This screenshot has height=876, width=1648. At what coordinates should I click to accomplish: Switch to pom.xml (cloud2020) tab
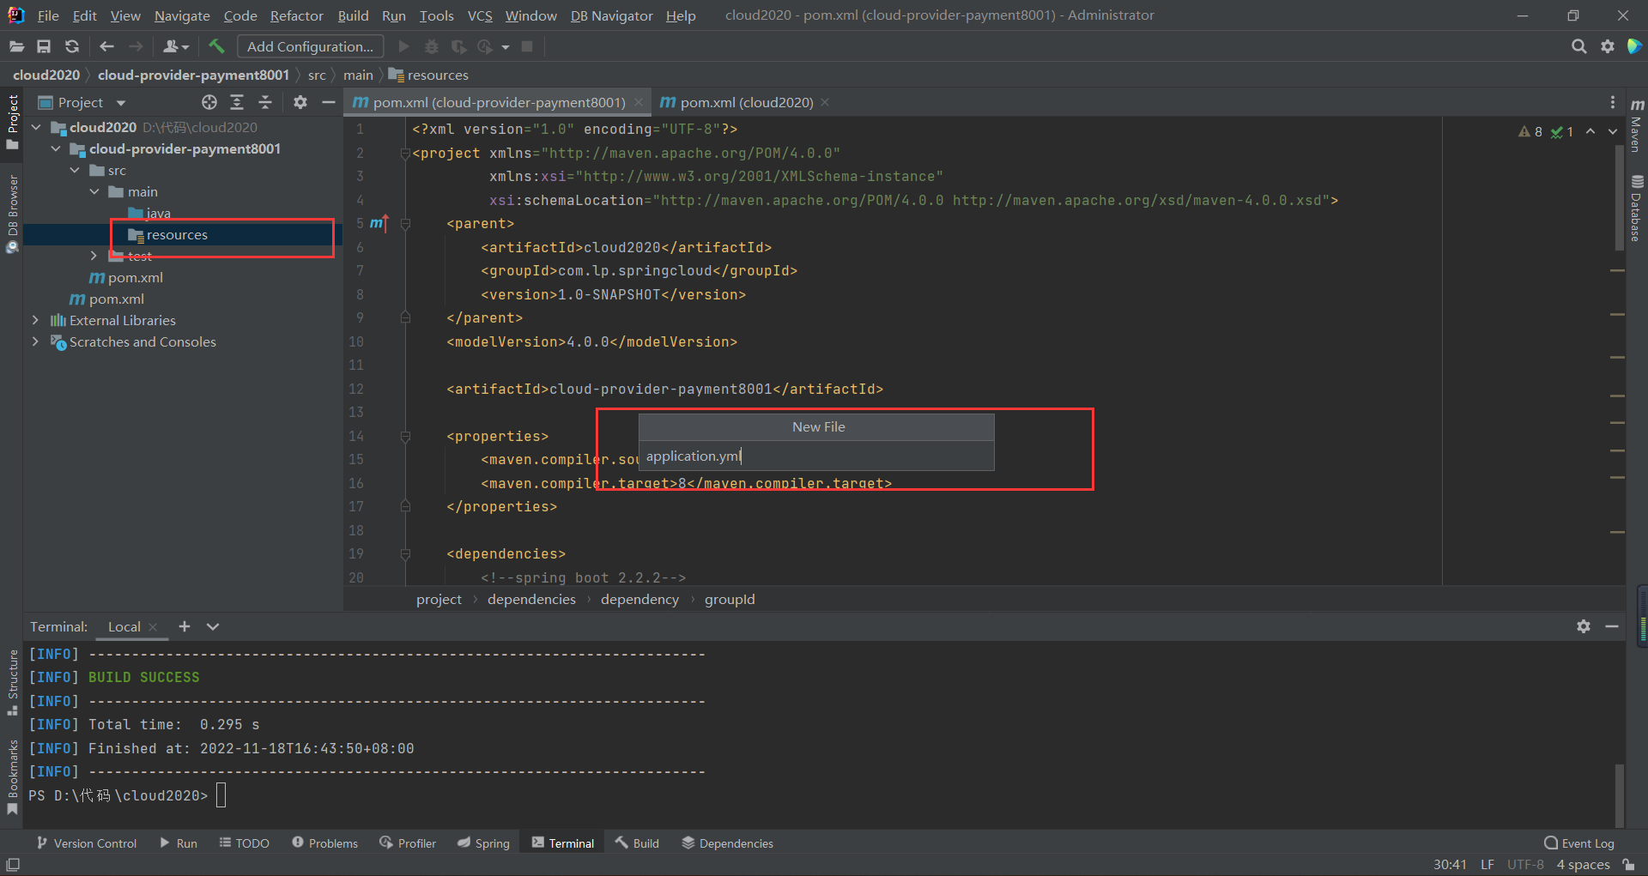click(745, 102)
